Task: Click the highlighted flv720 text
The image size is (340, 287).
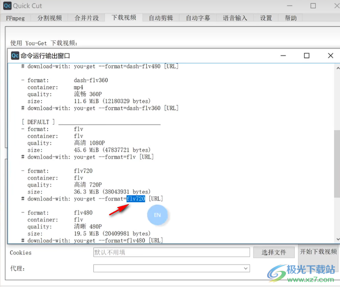Action: pyautogui.click(x=136, y=199)
